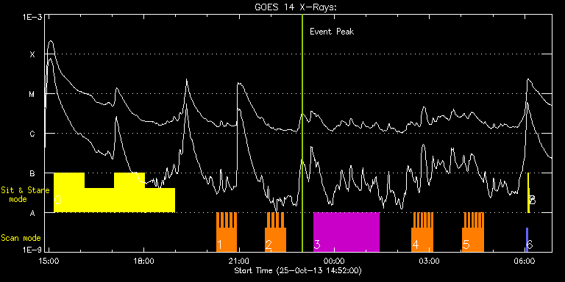
Task: Click the green Event Peak vertical line
Action: pos(302,133)
